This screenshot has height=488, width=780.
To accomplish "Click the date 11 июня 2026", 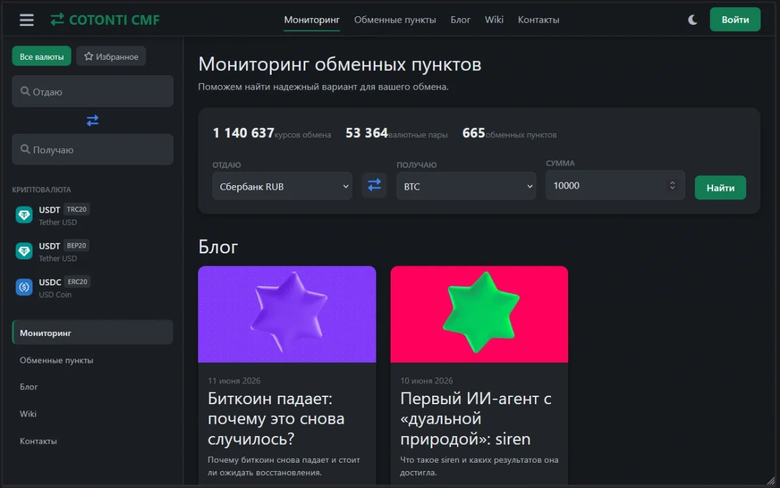I will point(234,381).
